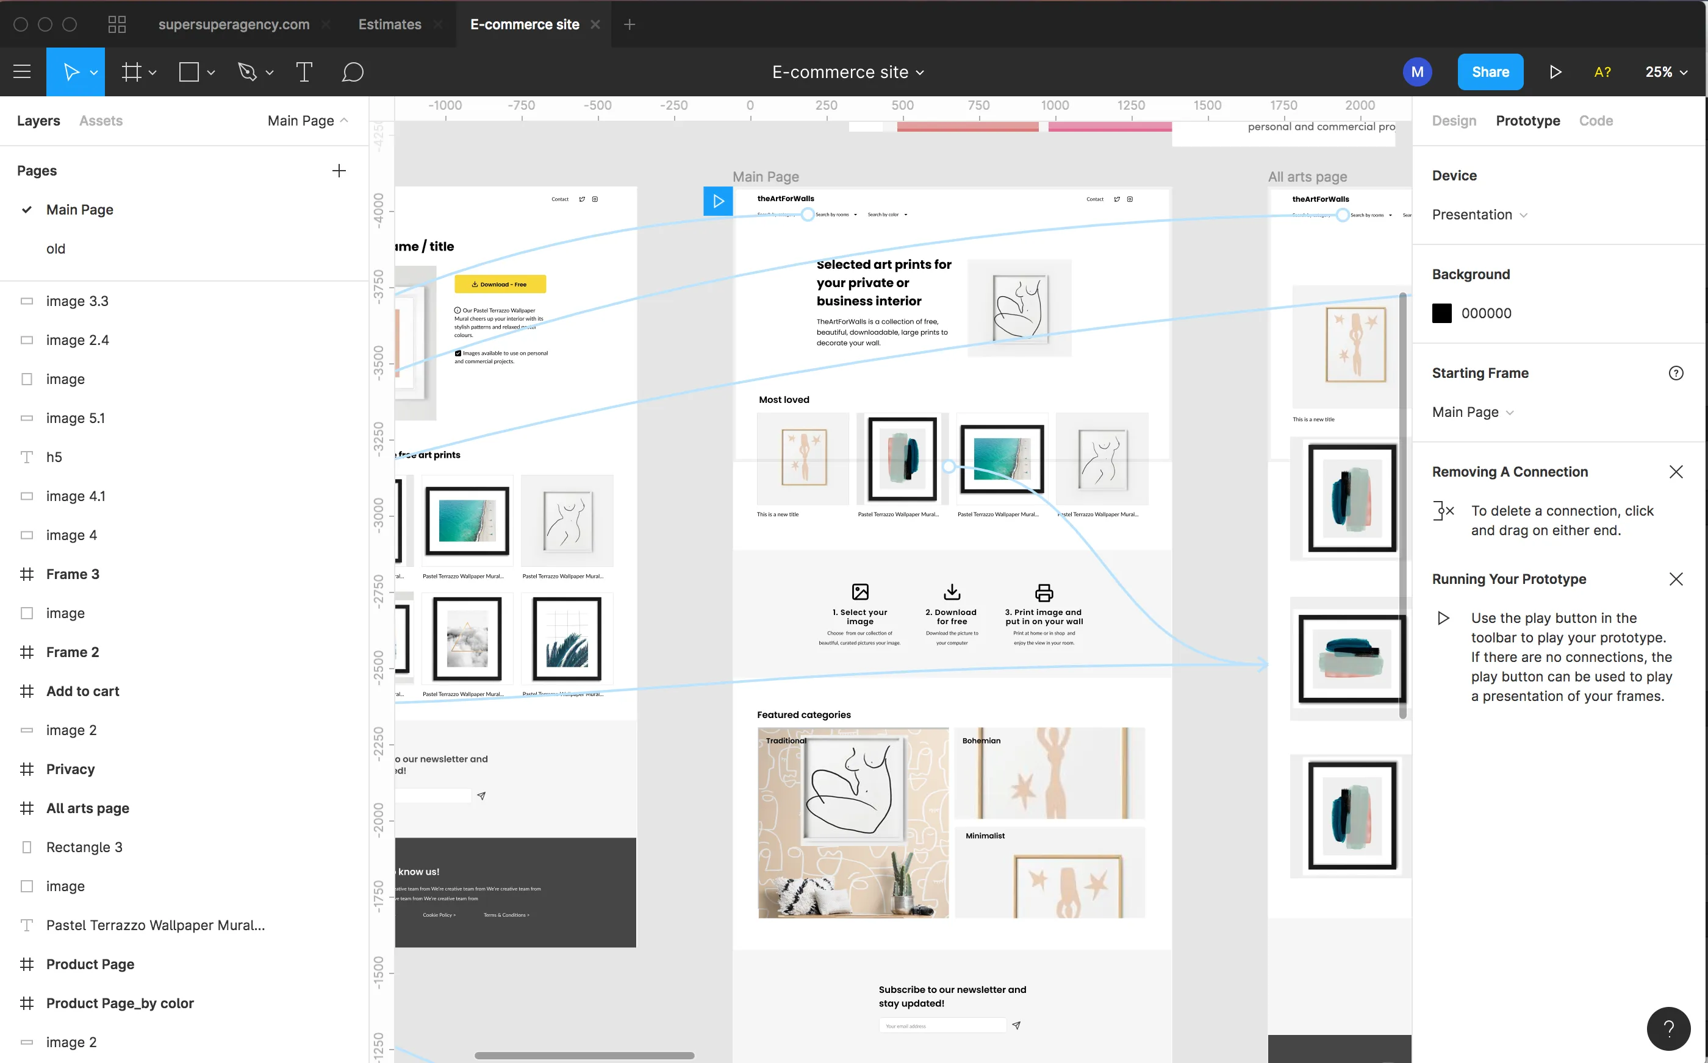Screen dimensions: 1708x1063
Task: Open the 25% zoom dropdown
Action: [x=1666, y=72]
